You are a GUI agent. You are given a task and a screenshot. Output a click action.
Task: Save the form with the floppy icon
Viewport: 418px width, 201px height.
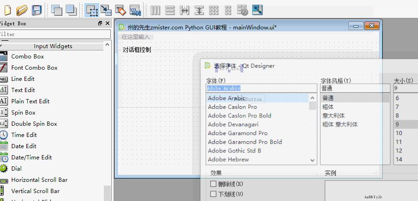[x=37, y=10]
